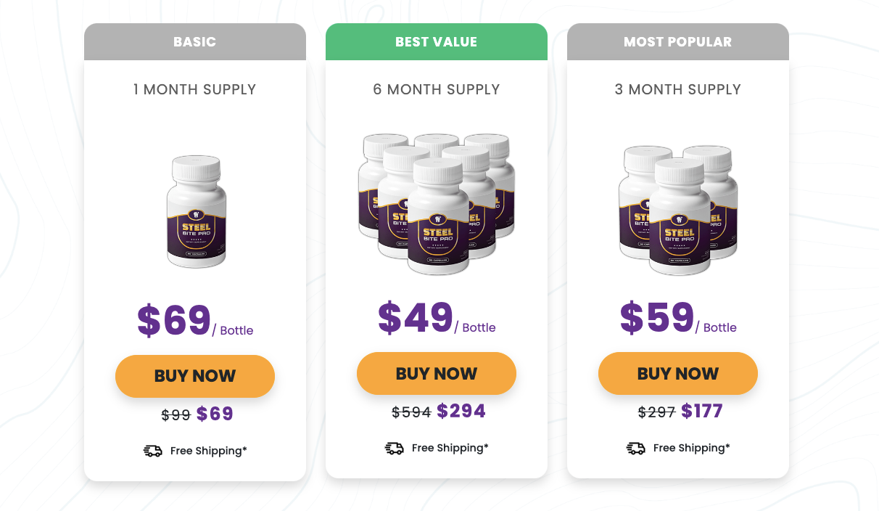Click the $59 per bottle price
This screenshot has width=879, height=511.
pyautogui.click(x=657, y=317)
